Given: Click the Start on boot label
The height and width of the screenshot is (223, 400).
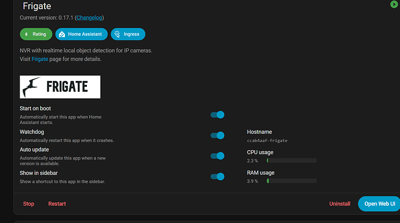Looking at the screenshot, I should tap(35, 108).
